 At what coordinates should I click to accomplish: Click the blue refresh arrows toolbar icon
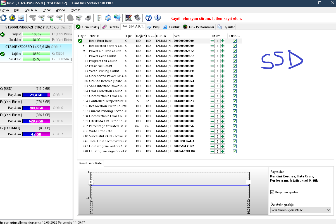pyautogui.click(x=4, y=18)
